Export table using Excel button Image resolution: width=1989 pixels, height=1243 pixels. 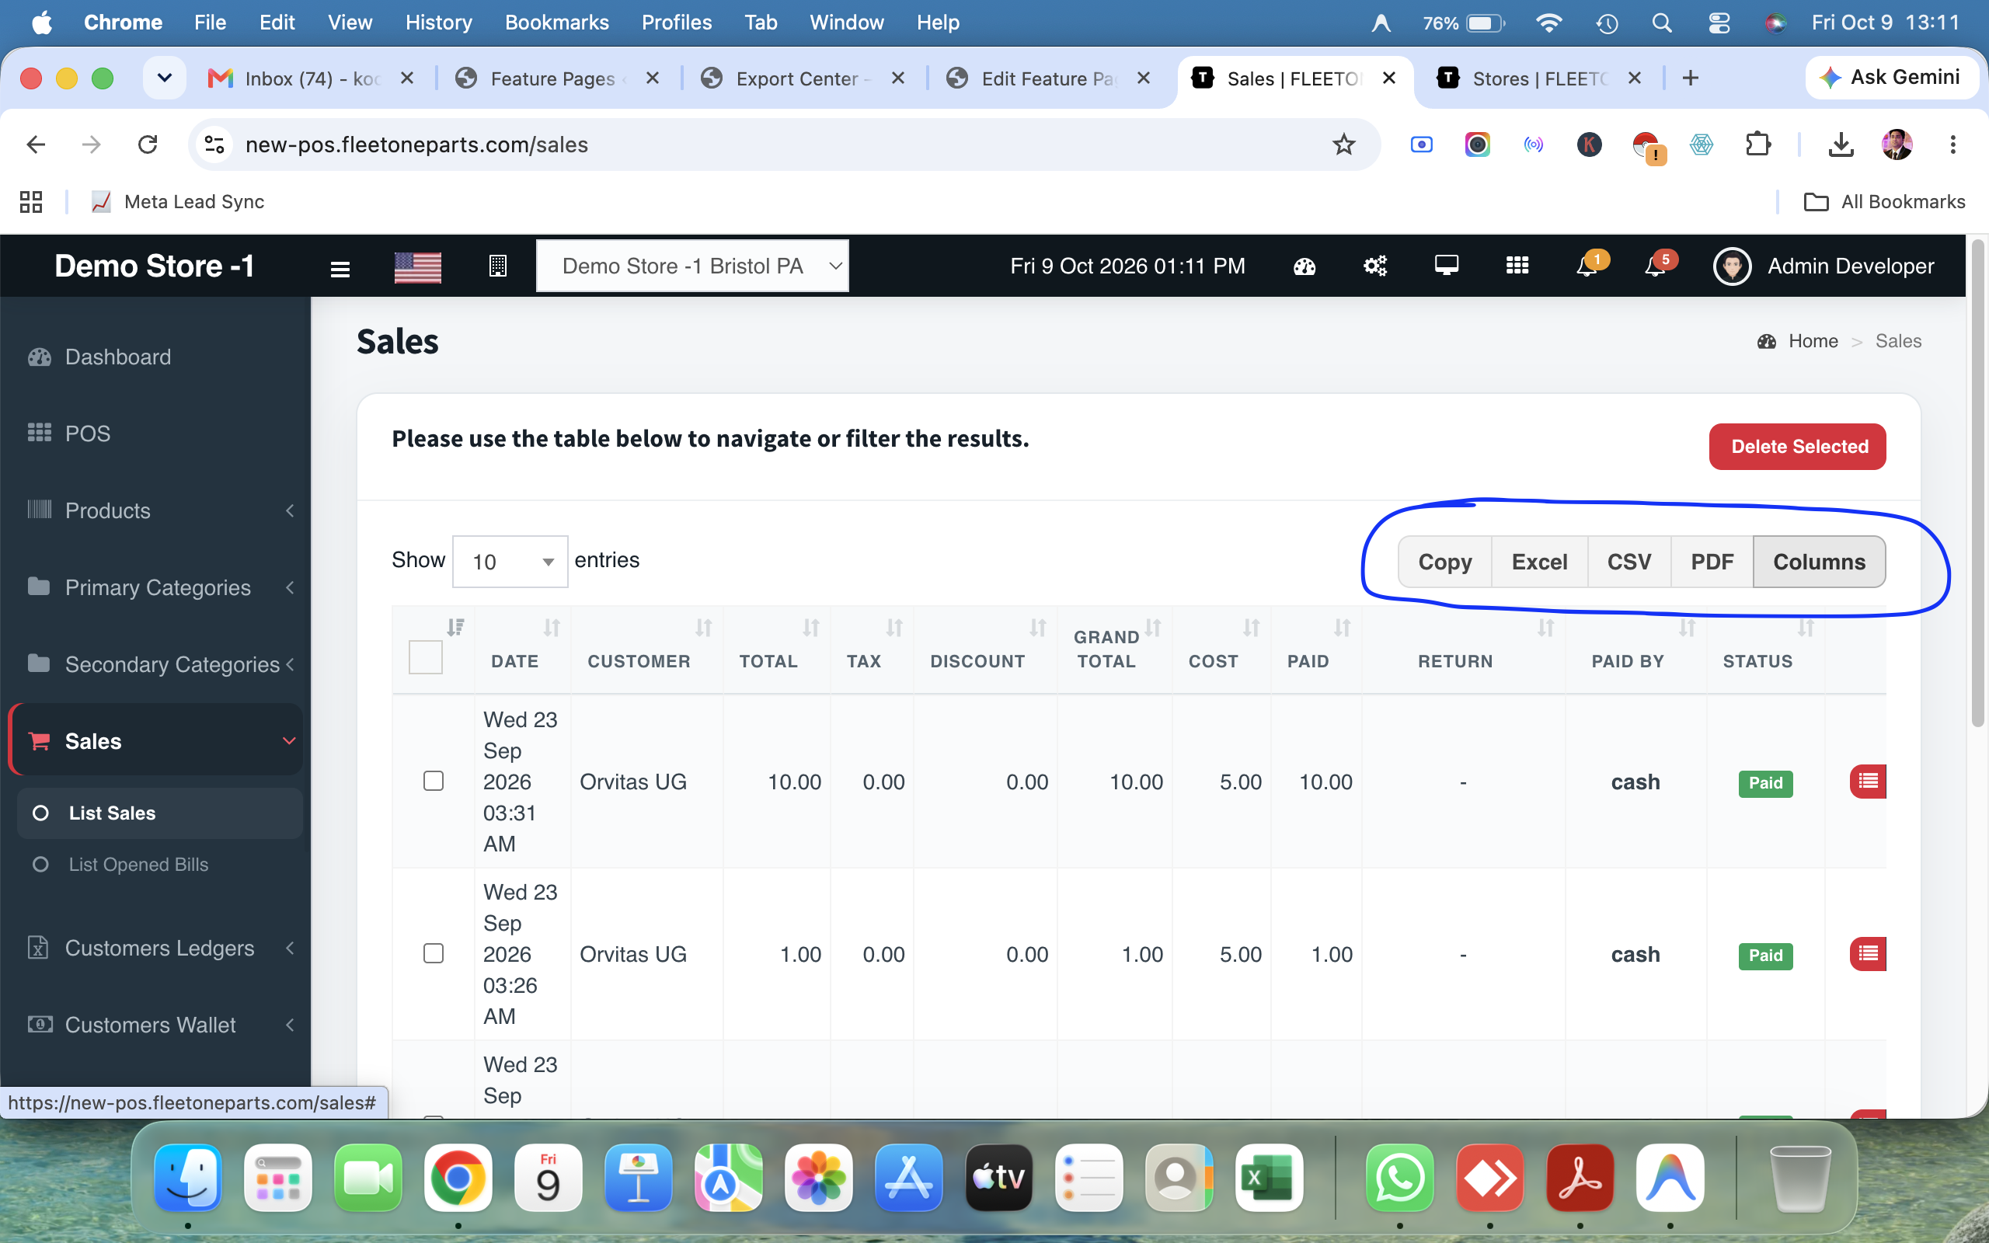tap(1539, 562)
